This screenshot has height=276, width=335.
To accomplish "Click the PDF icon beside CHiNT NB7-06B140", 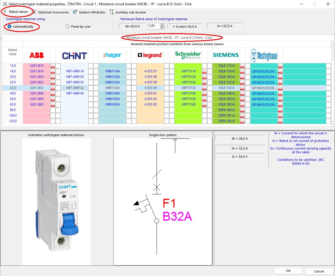I will (x=90, y=93).
